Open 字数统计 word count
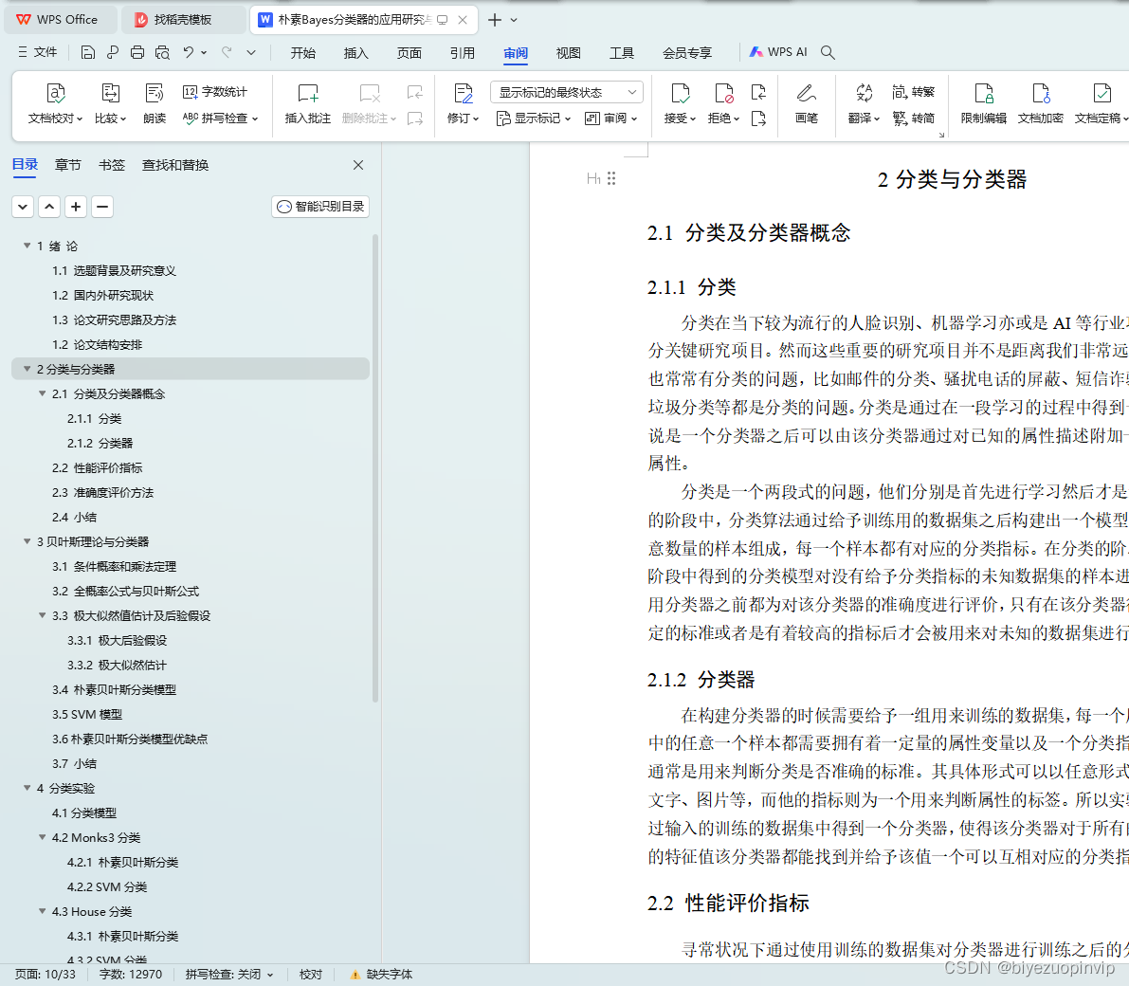1129x986 pixels. [x=214, y=91]
